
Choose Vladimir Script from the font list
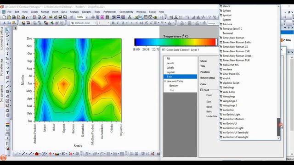pyautogui.click(x=231, y=83)
